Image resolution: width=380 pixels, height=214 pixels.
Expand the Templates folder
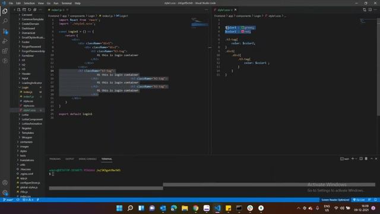(x=28, y=133)
